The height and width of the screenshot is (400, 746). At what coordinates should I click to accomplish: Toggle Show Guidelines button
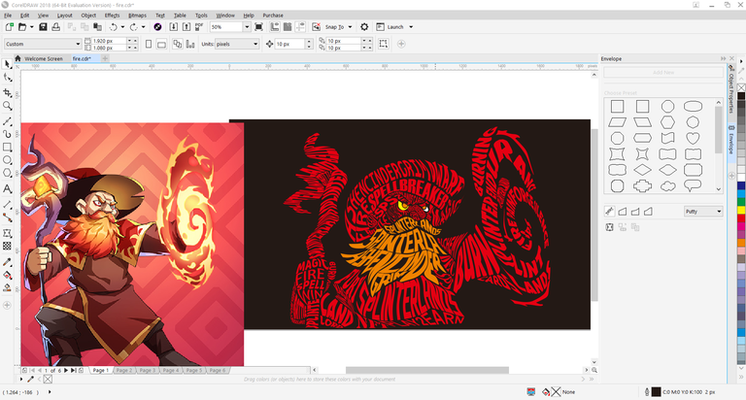pos(300,27)
